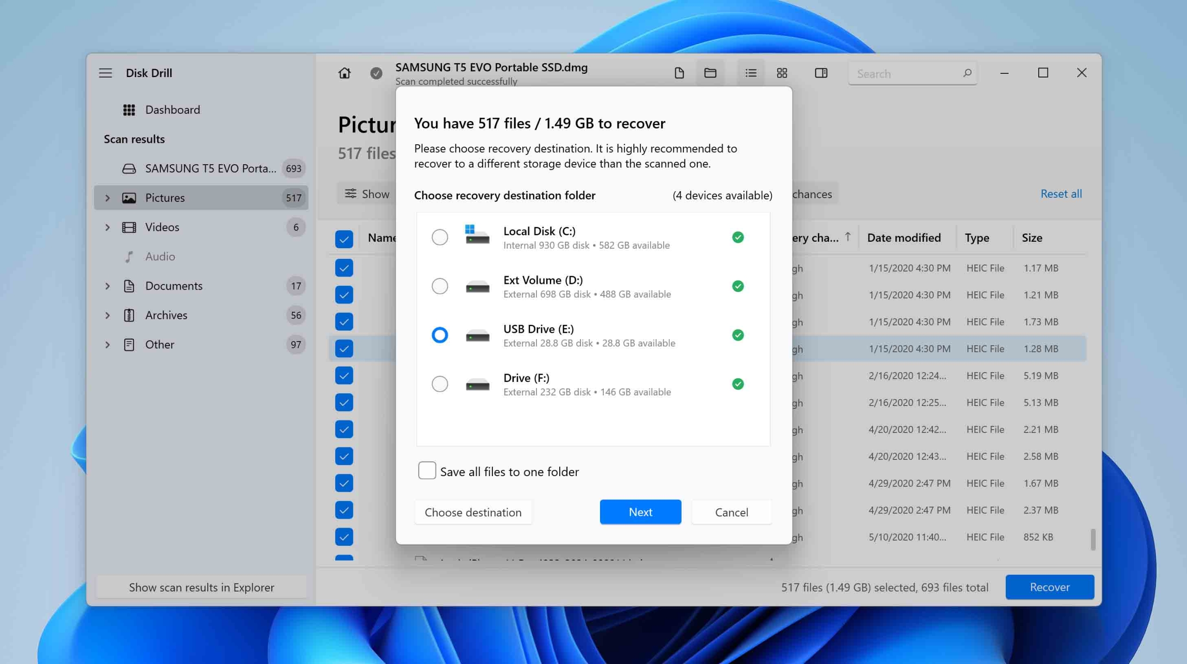Click Next to continue recovery
This screenshot has height=664, width=1187.
640,512
